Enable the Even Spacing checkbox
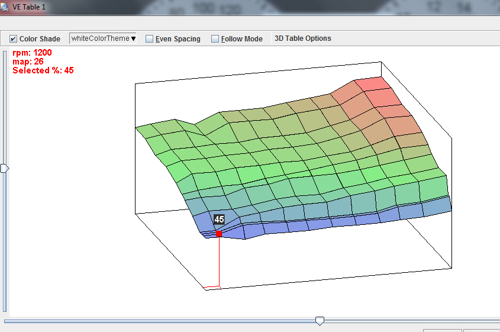The width and height of the screenshot is (500, 332). [x=150, y=39]
